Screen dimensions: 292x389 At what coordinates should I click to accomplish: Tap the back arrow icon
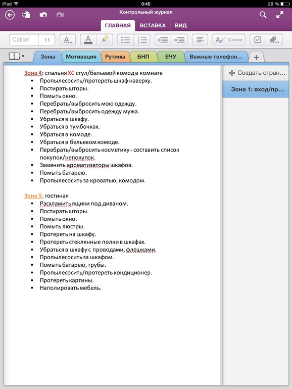[x=10, y=15]
